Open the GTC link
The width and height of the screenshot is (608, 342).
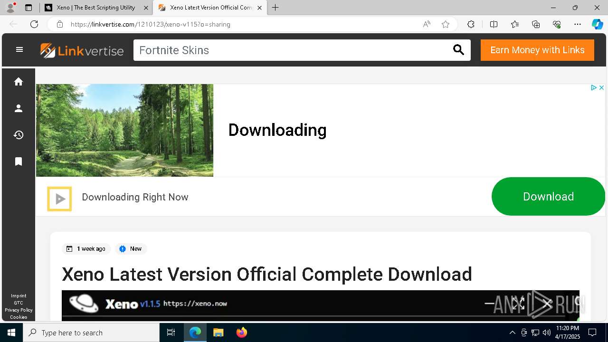click(19, 303)
